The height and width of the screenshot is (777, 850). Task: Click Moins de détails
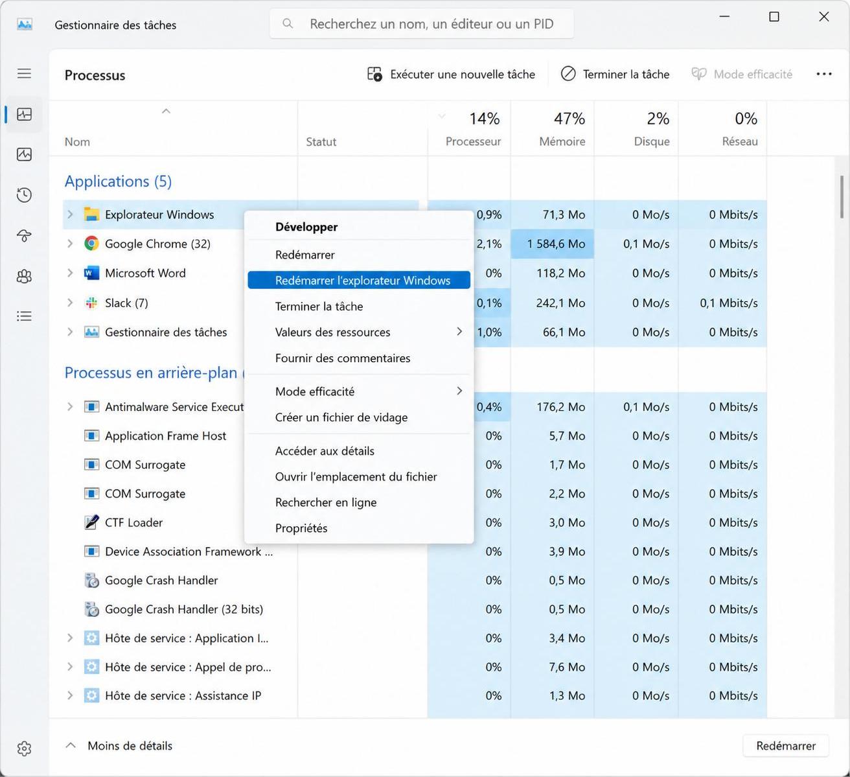[121, 746]
